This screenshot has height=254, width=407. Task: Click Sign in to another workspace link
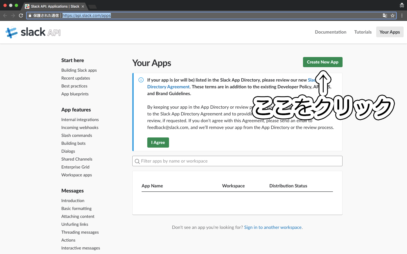pyautogui.click(x=273, y=227)
